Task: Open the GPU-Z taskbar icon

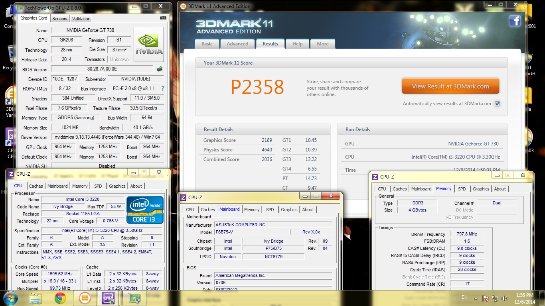Action: point(134,298)
